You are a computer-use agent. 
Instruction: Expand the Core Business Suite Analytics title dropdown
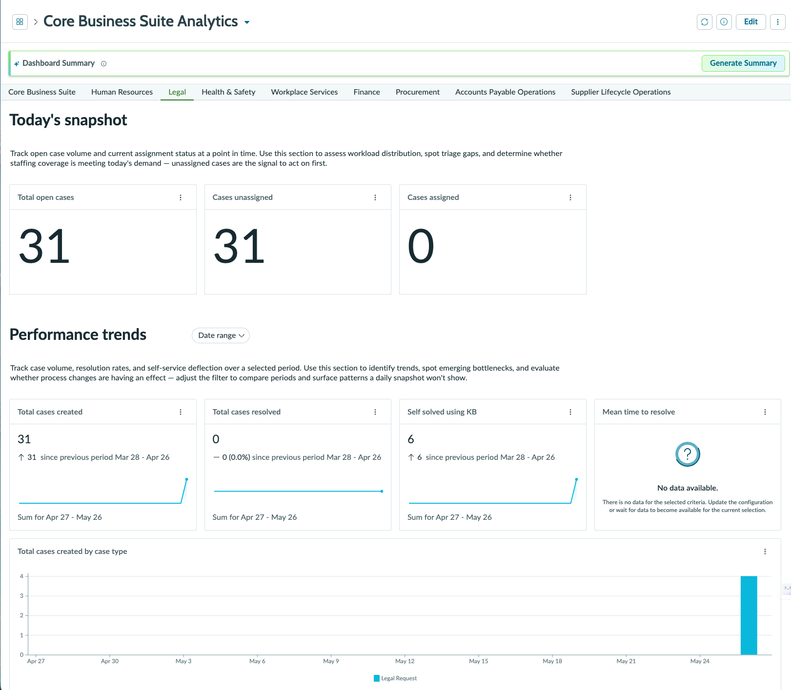pos(247,22)
